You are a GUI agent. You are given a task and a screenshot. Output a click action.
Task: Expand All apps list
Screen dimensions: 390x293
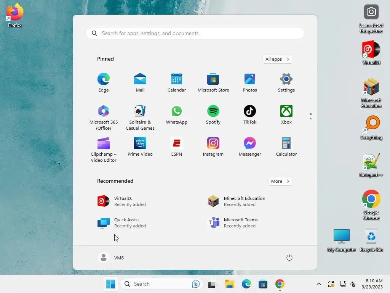(x=277, y=59)
